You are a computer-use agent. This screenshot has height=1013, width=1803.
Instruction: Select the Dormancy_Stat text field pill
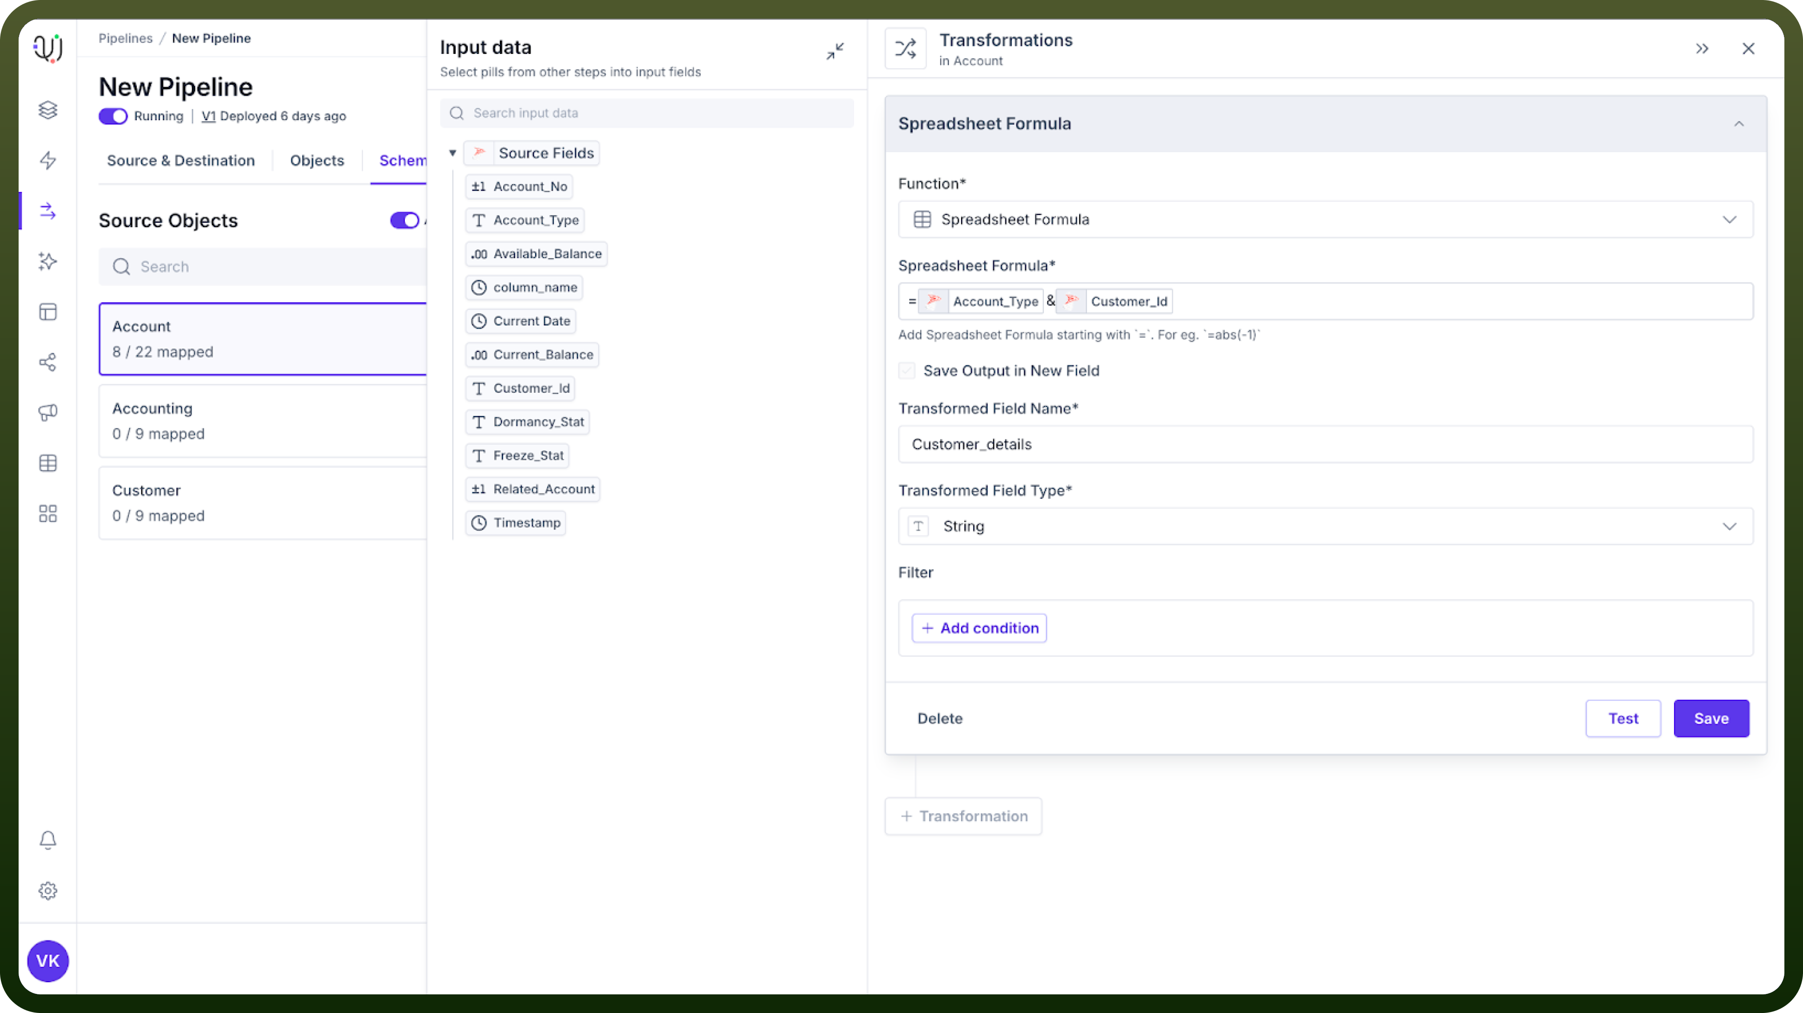click(527, 421)
